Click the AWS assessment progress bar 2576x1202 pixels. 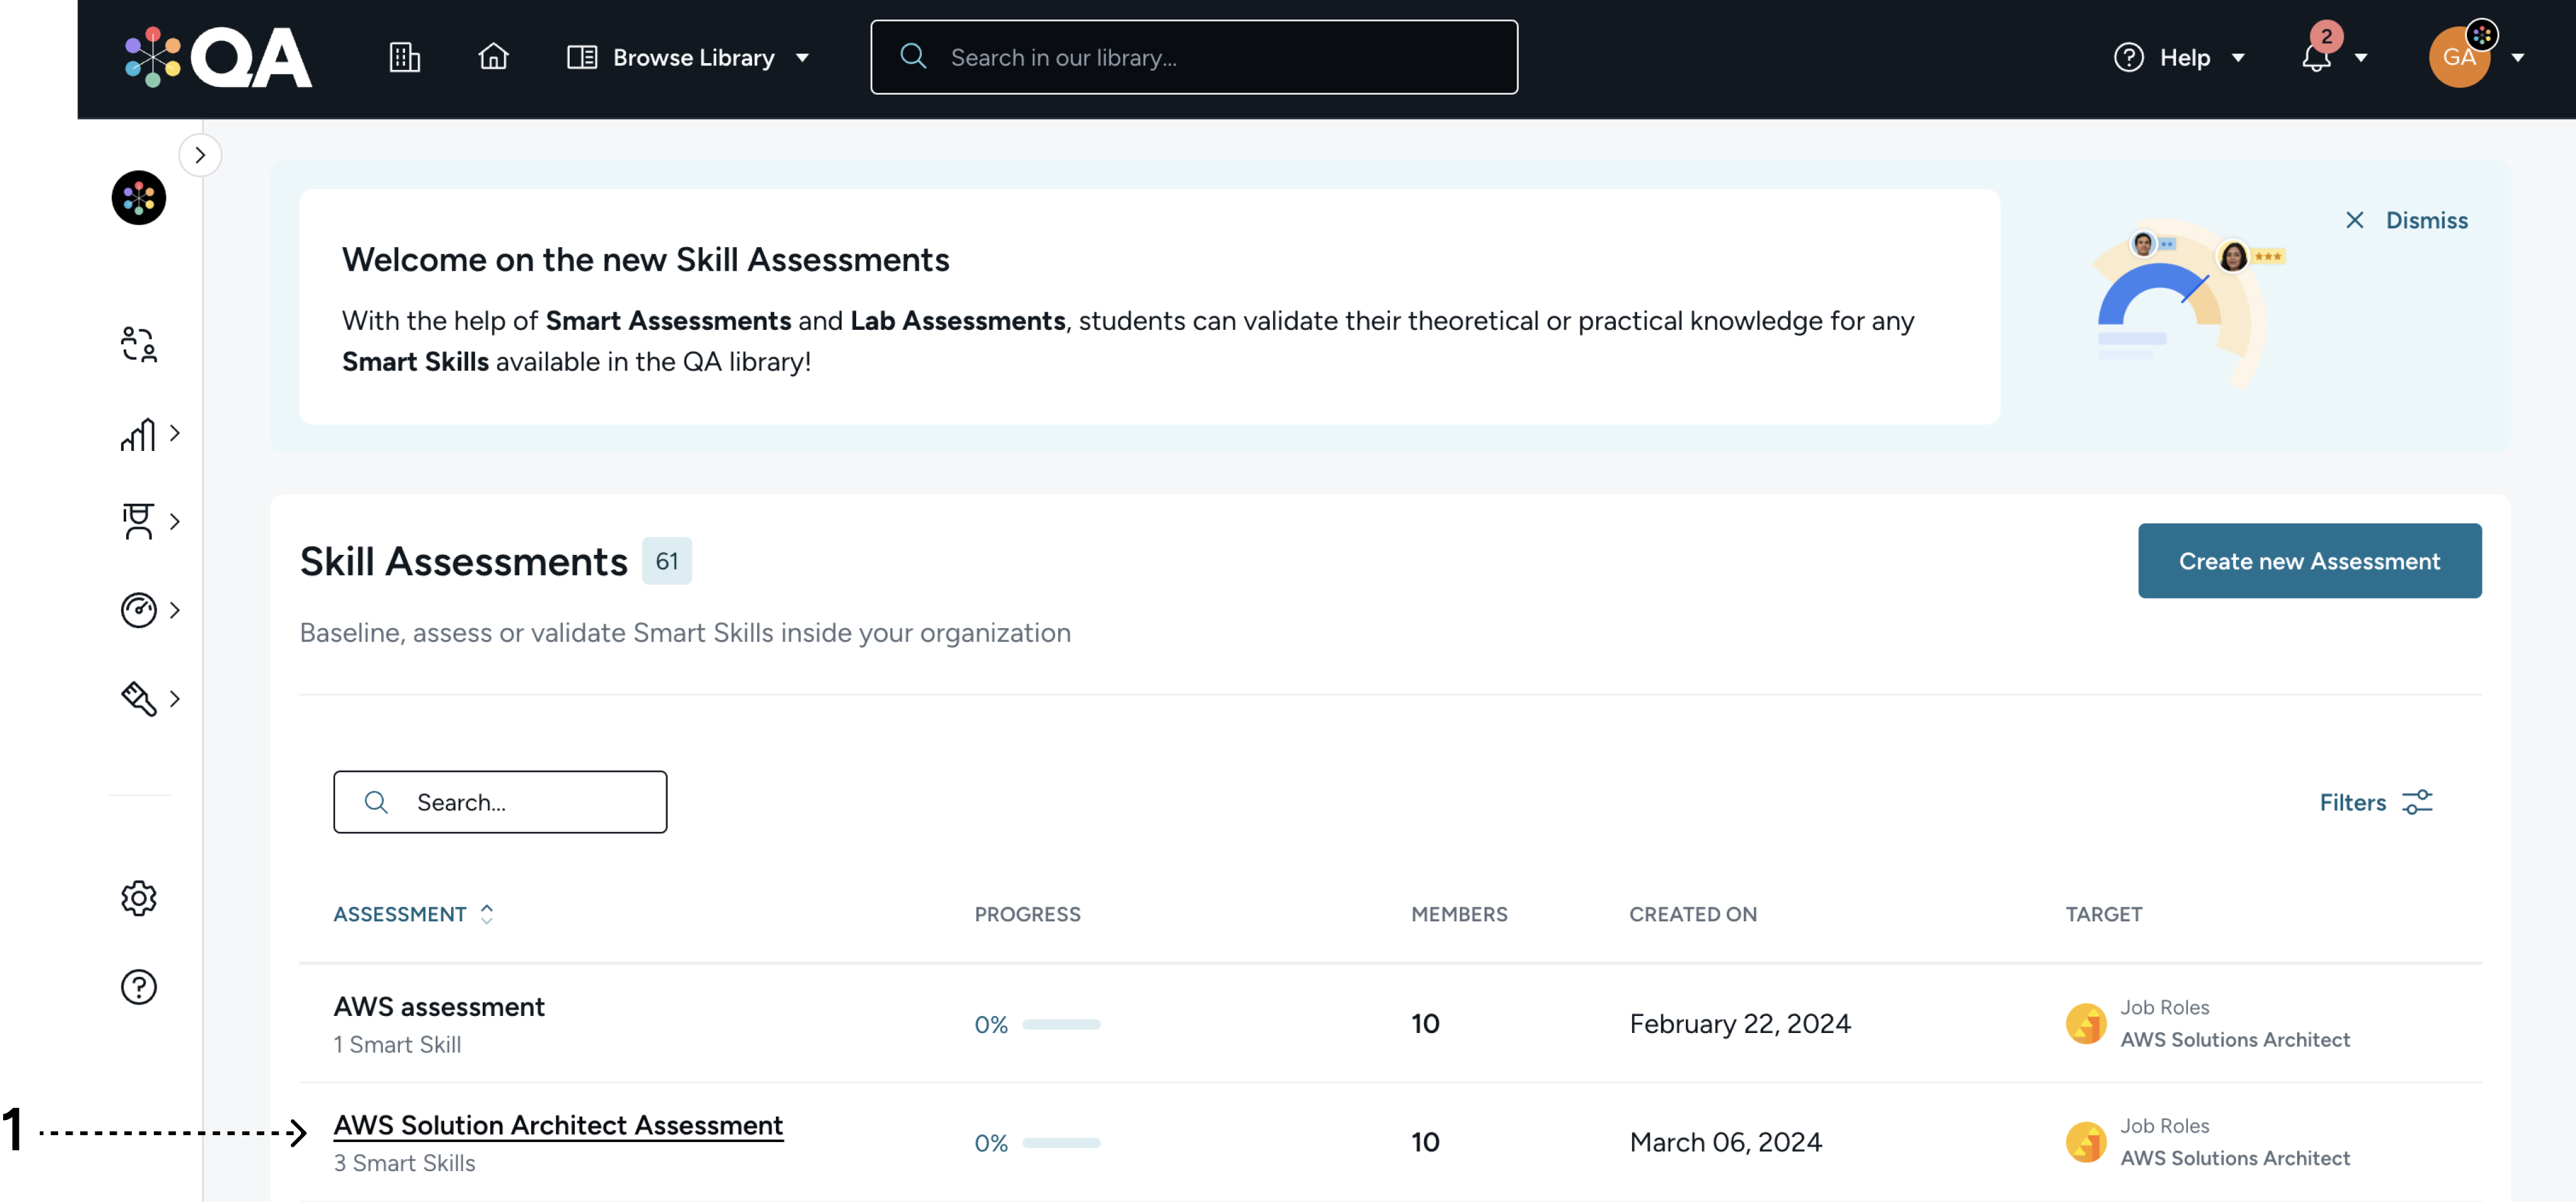(1060, 1024)
